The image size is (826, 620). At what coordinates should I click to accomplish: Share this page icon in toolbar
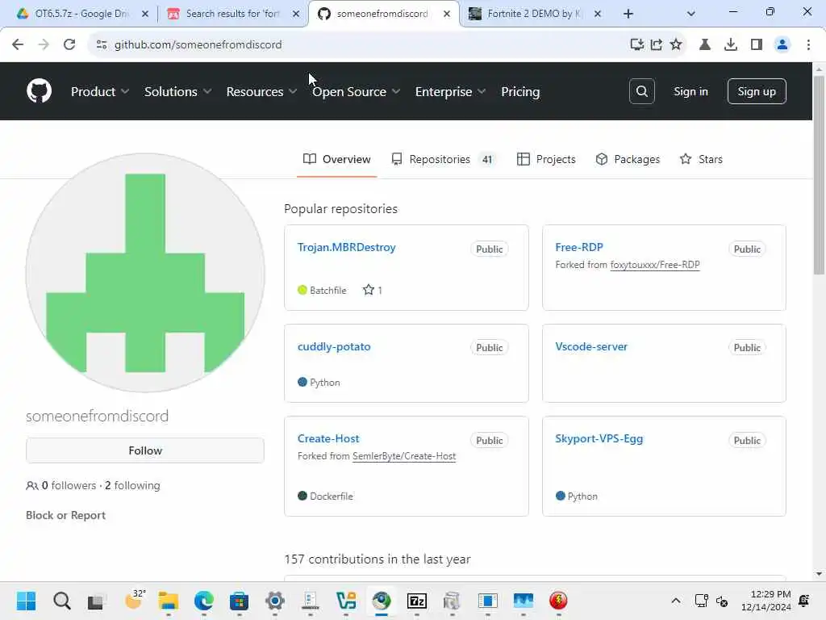click(x=657, y=45)
